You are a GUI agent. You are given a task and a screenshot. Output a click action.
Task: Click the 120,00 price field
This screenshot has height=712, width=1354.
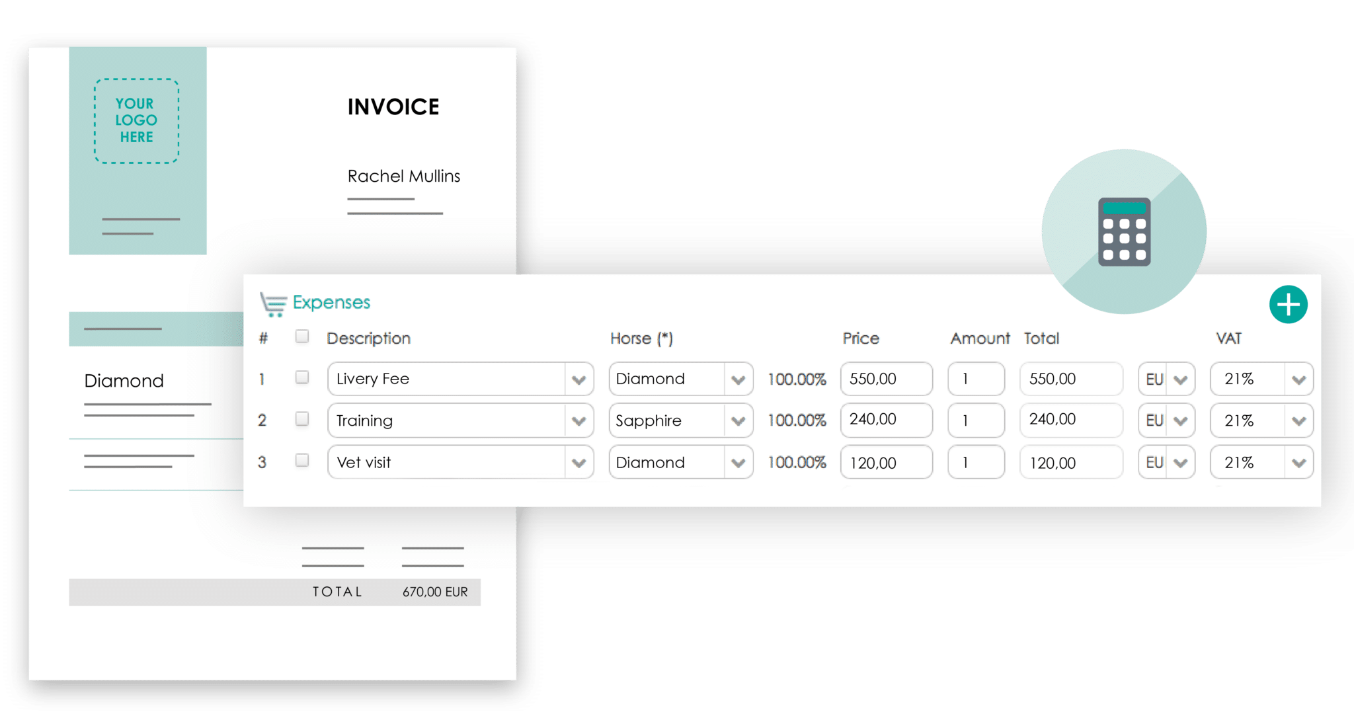[887, 462]
